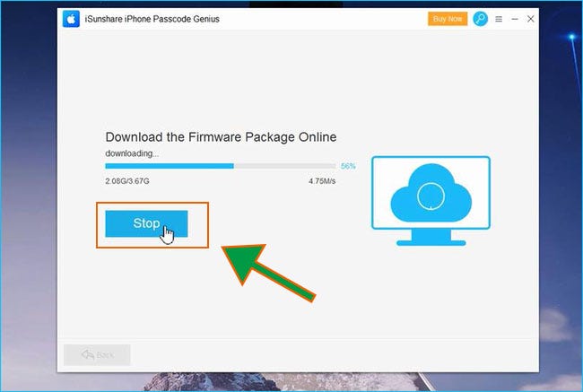Open the register key icon
The height and width of the screenshot is (392, 583).
(x=480, y=19)
